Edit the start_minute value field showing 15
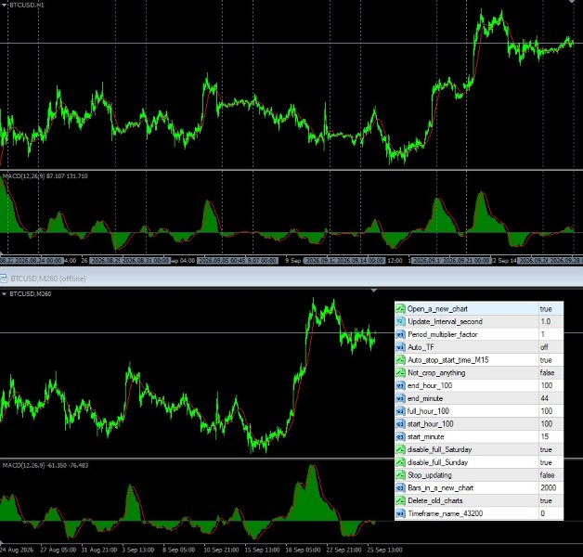 pyautogui.click(x=551, y=436)
